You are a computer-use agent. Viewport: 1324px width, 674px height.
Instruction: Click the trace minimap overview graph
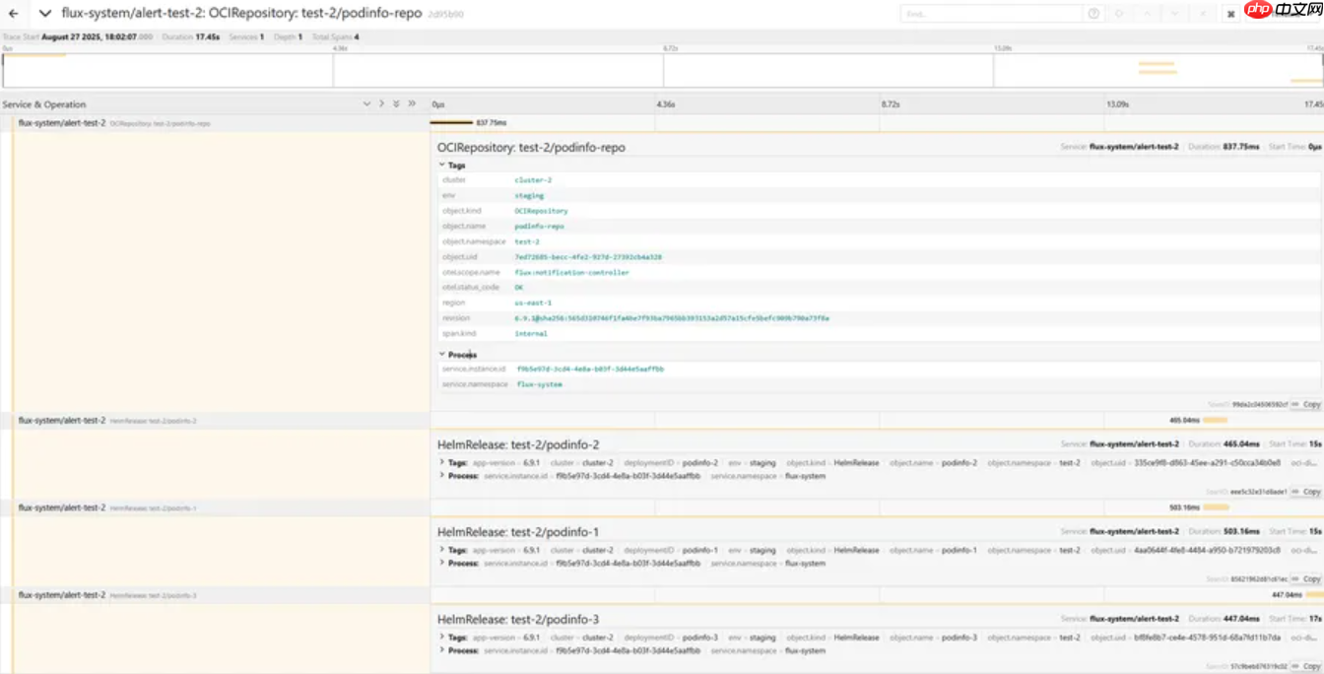point(662,70)
